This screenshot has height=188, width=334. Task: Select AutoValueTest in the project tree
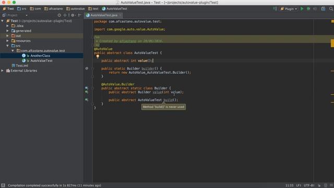[42, 61]
